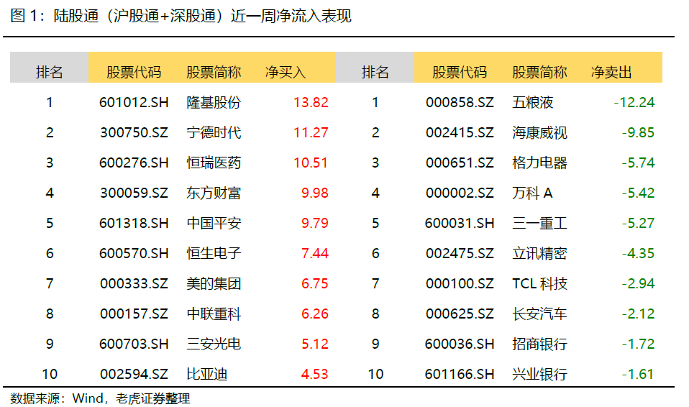Click stock code 002594.SZ
689x407 pixels.
(x=134, y=374)
